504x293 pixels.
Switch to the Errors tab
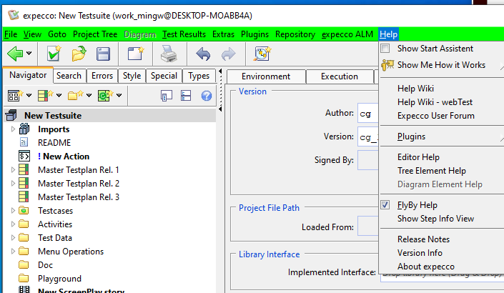tap(102, 76)
